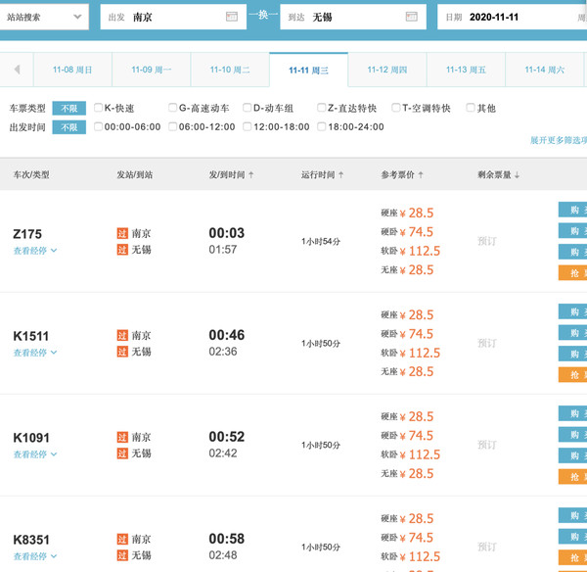Viewport: 587px width, 572px height.
Task: Sort by 参考票价 arrow in header
Action: (421, 174)
